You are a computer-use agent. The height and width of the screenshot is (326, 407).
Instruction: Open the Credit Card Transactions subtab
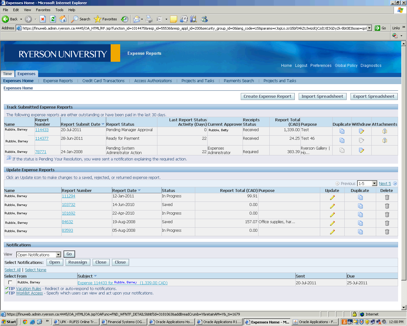tap(103, 81)
